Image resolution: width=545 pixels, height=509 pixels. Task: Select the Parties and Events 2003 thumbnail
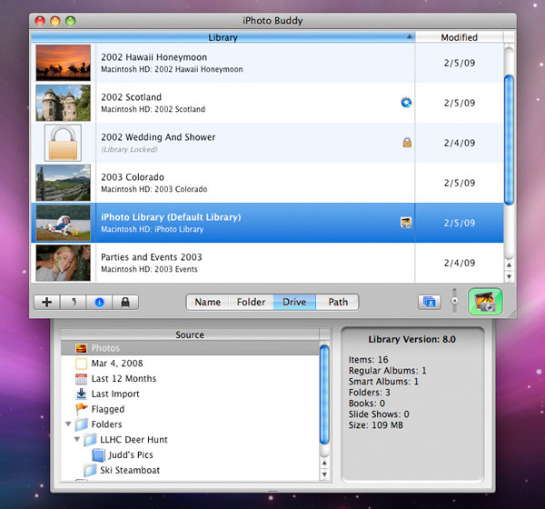pos(64,263)
